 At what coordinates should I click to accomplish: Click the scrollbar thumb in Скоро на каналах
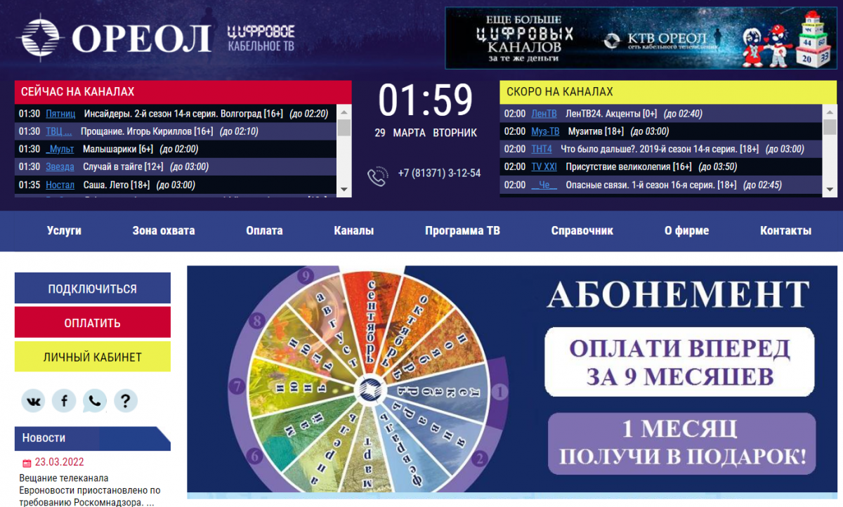[830, 126]
